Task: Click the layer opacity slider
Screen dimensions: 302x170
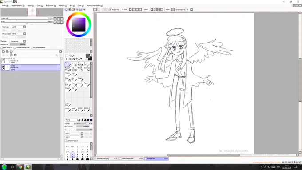Action: pos(18,44)
